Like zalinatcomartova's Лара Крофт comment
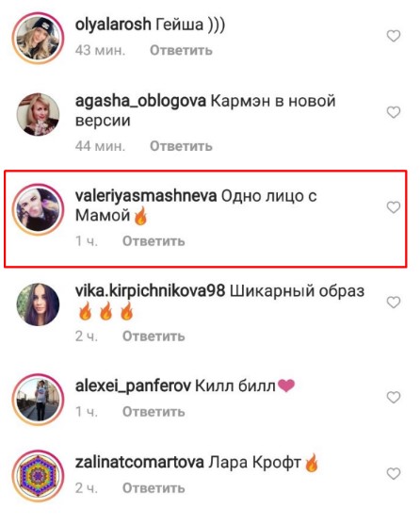Screen dimensions: 420x525 (394, 473)
